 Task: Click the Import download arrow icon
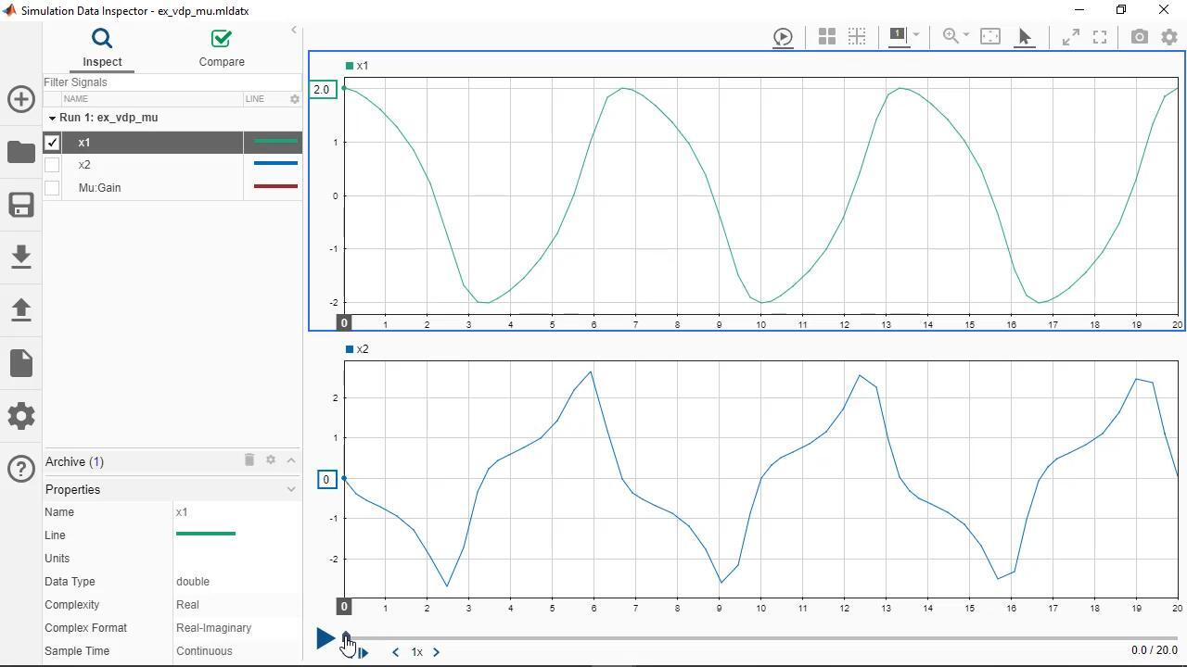click(x=21, y=258)
